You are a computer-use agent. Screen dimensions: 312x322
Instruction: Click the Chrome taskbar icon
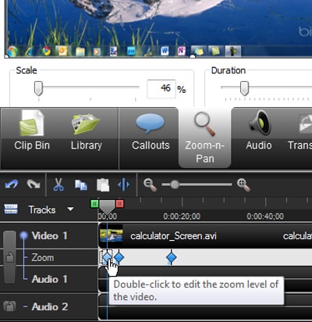pyautogui.click(x=47, y=51)
